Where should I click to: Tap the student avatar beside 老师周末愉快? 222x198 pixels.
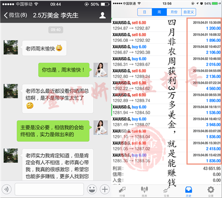(11, 47)
